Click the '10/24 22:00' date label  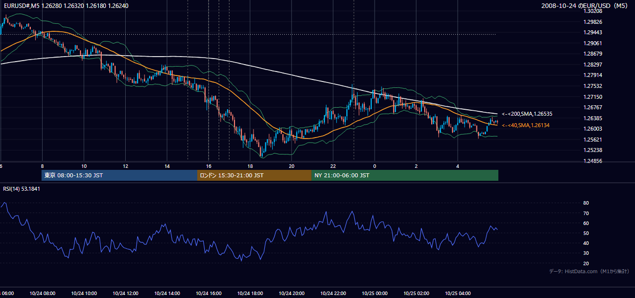click(333, 294)
